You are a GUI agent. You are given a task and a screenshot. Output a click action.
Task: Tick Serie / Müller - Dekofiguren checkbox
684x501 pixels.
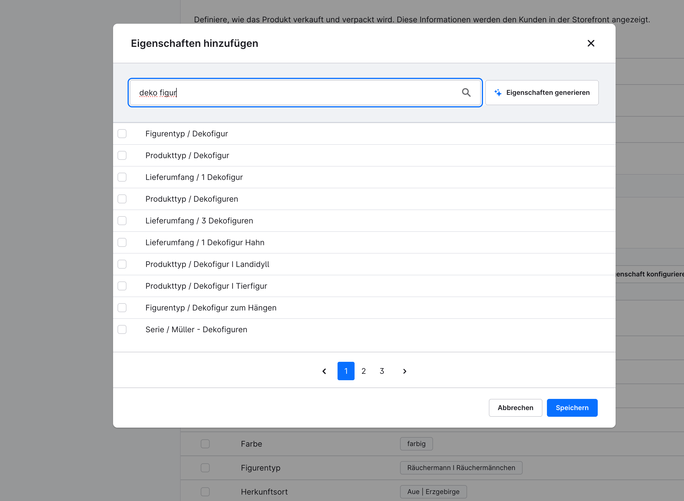click(x=122, y=330)
